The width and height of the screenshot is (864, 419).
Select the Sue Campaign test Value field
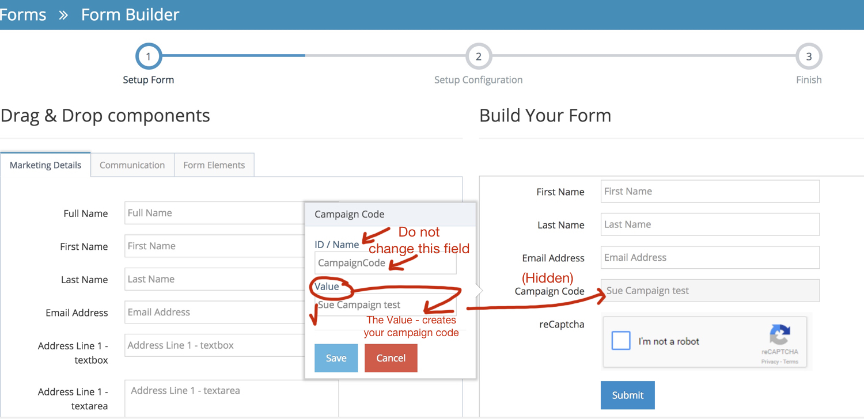coord(385,304)
